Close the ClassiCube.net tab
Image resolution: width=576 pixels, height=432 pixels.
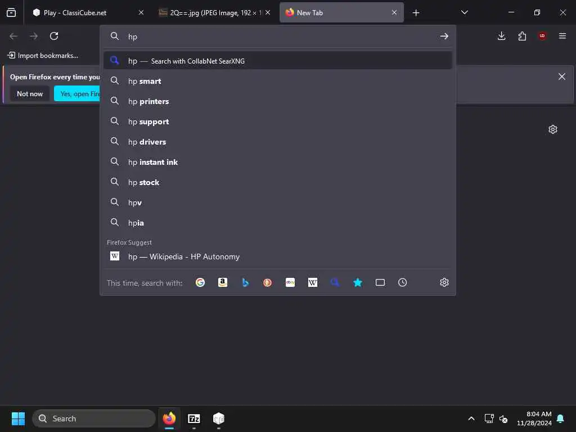coord(141,12)
